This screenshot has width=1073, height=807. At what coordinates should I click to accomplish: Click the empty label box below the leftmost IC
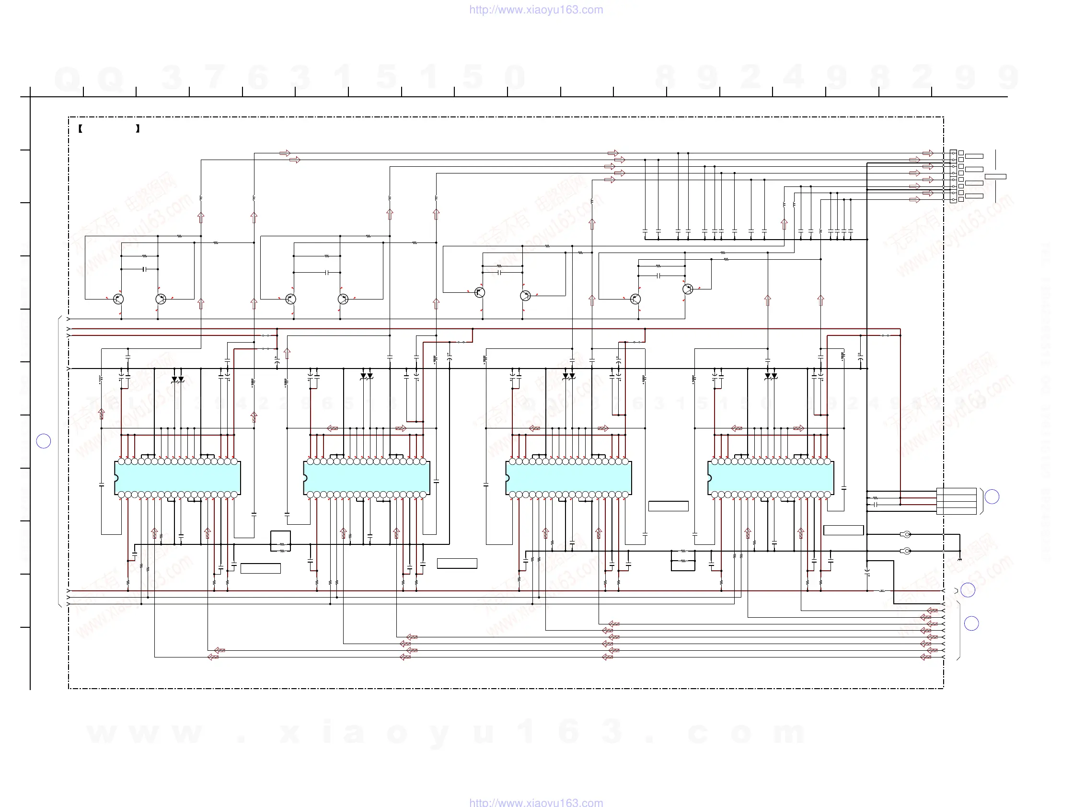[261, 568]
